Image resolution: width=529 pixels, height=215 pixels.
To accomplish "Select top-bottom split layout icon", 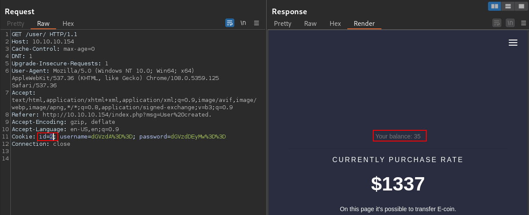I will 508,6.
